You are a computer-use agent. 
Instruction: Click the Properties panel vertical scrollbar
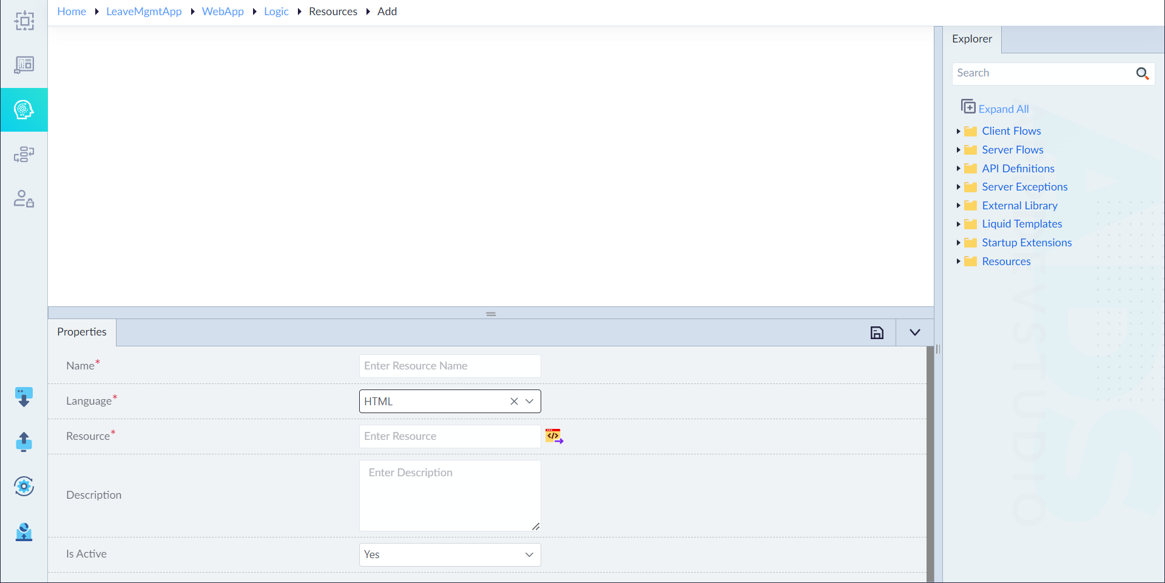pos(930,464)
